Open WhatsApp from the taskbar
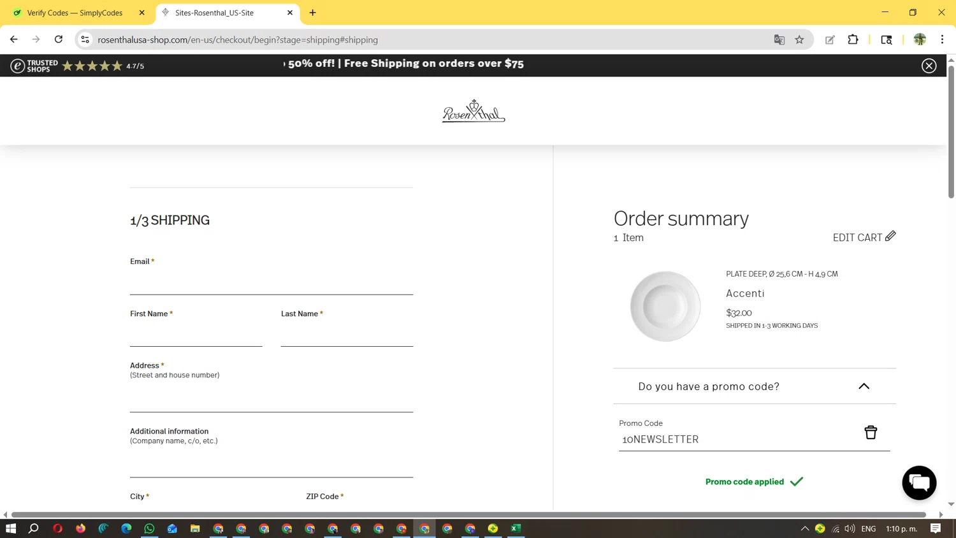 tap(149, 528)
